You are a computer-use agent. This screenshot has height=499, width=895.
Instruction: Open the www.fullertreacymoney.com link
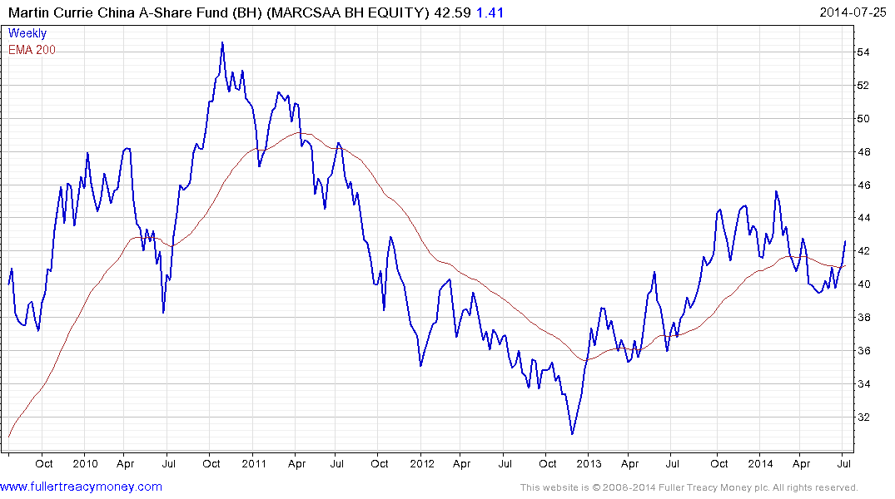81,487
